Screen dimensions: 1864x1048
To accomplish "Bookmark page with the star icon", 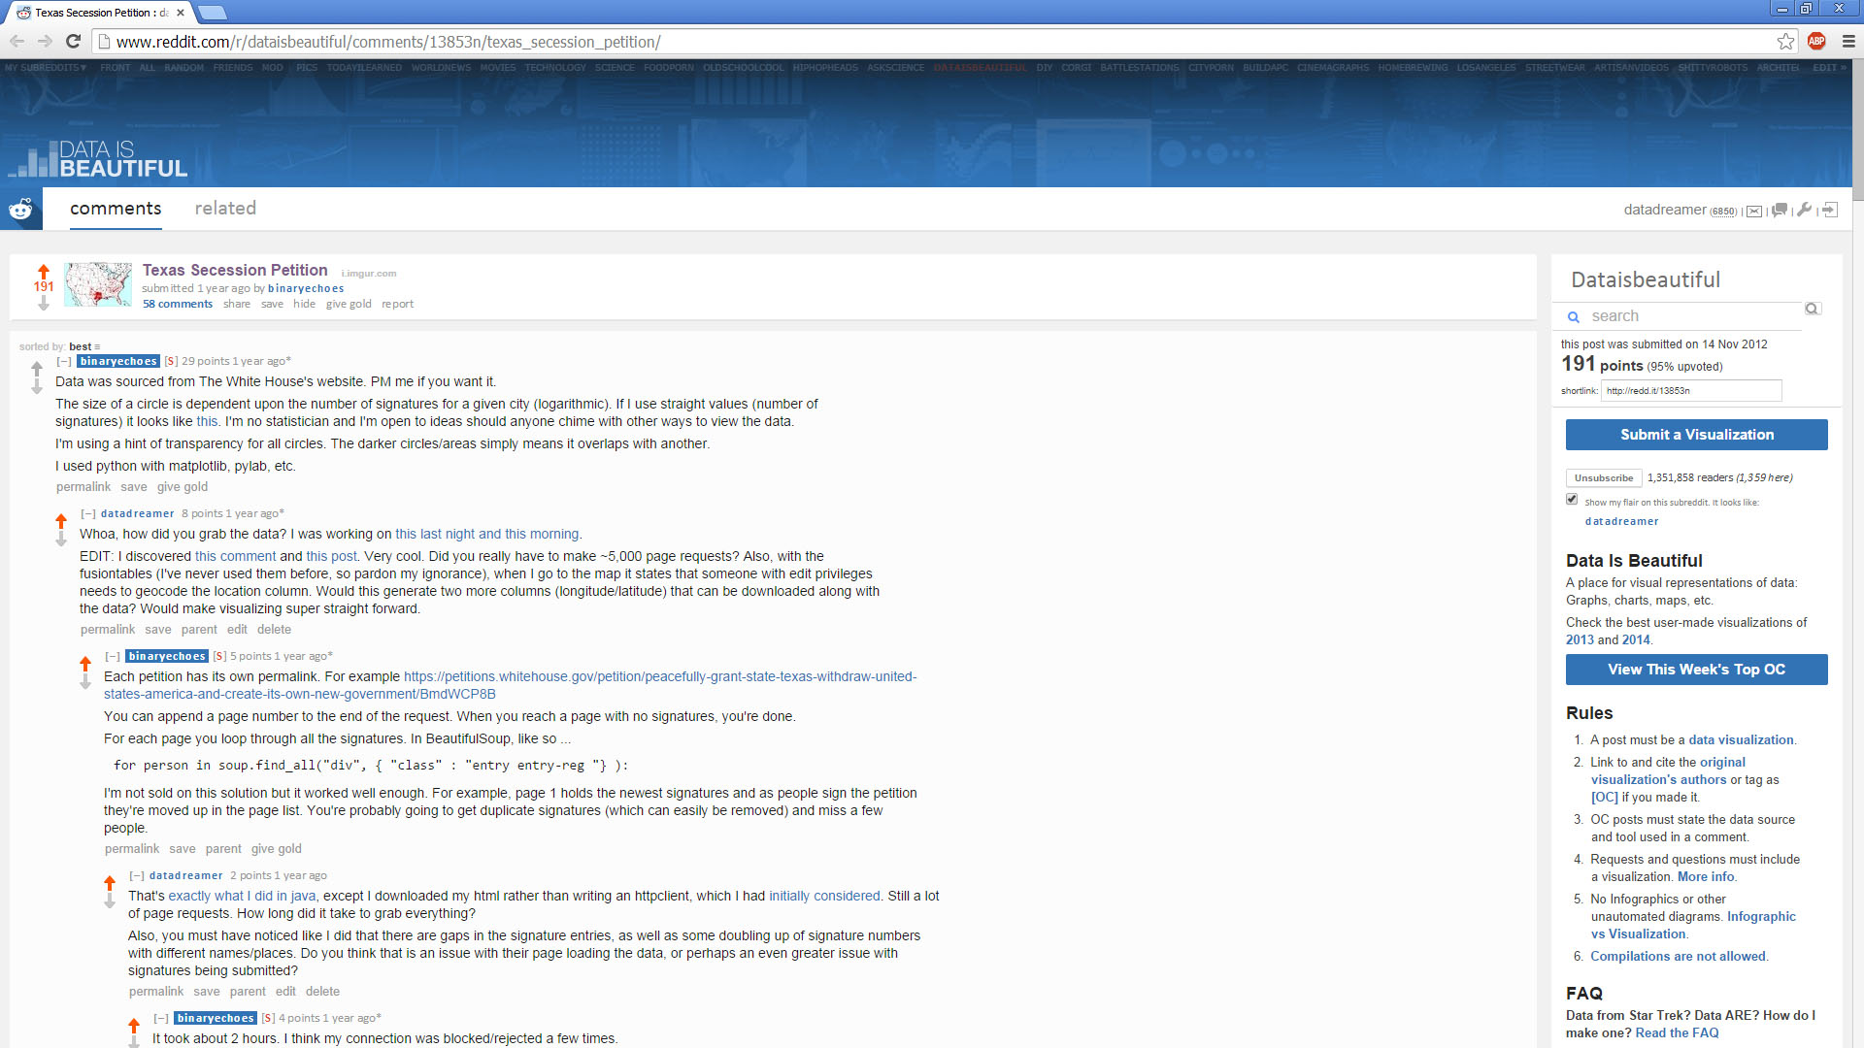I will pyautogui.click(x=1785, y=41).
